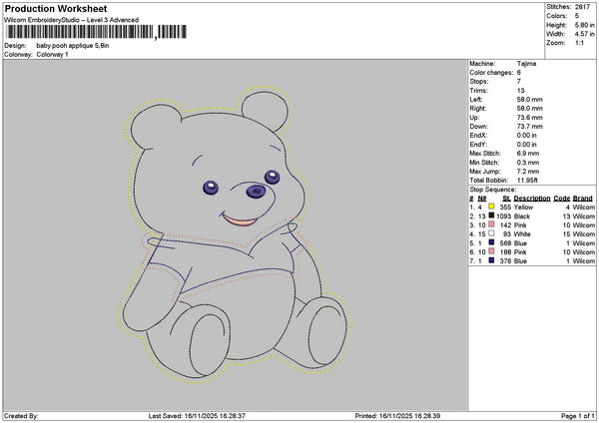Image resolution: width=599 pixels, height=423 pixels.
Task: Click the Max Jump value '7.2 mm'
Action: 528,172
